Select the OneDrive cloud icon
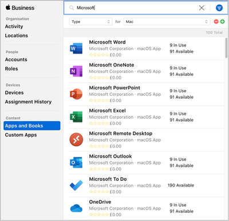 (x=76, y=208)
